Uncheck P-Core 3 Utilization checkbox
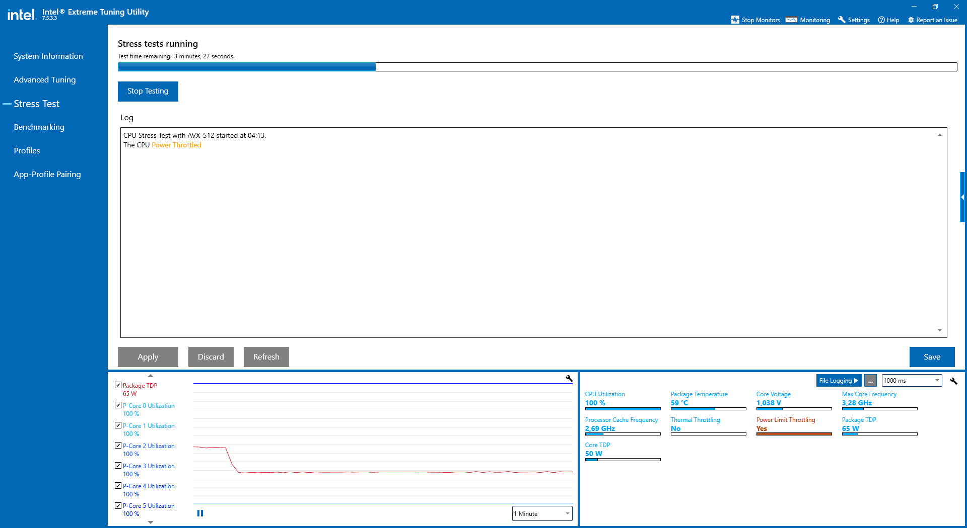Screen dimensions: 967x528 (118, 466)
